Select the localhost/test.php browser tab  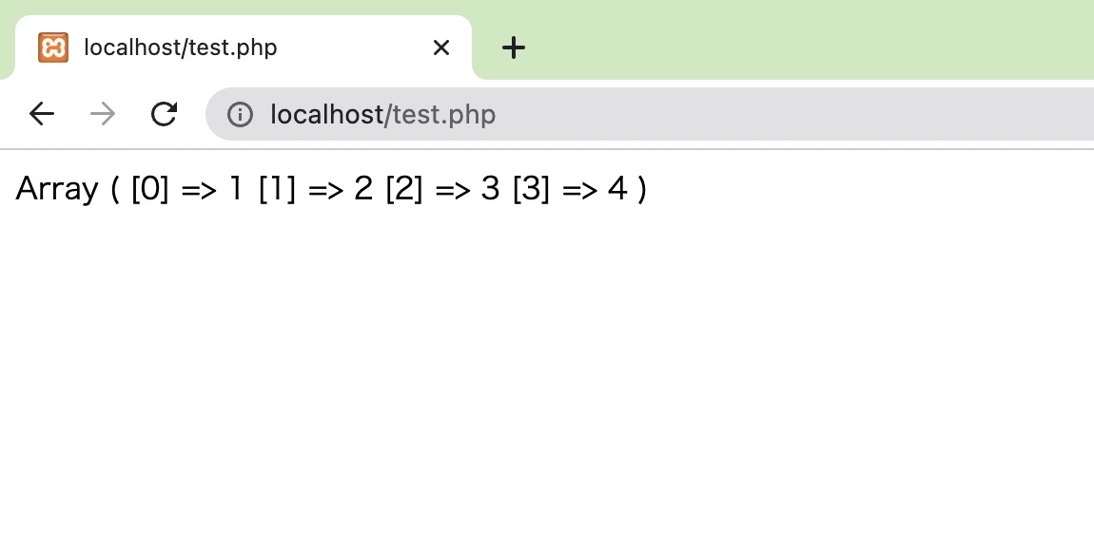click(x=238, y=47)
